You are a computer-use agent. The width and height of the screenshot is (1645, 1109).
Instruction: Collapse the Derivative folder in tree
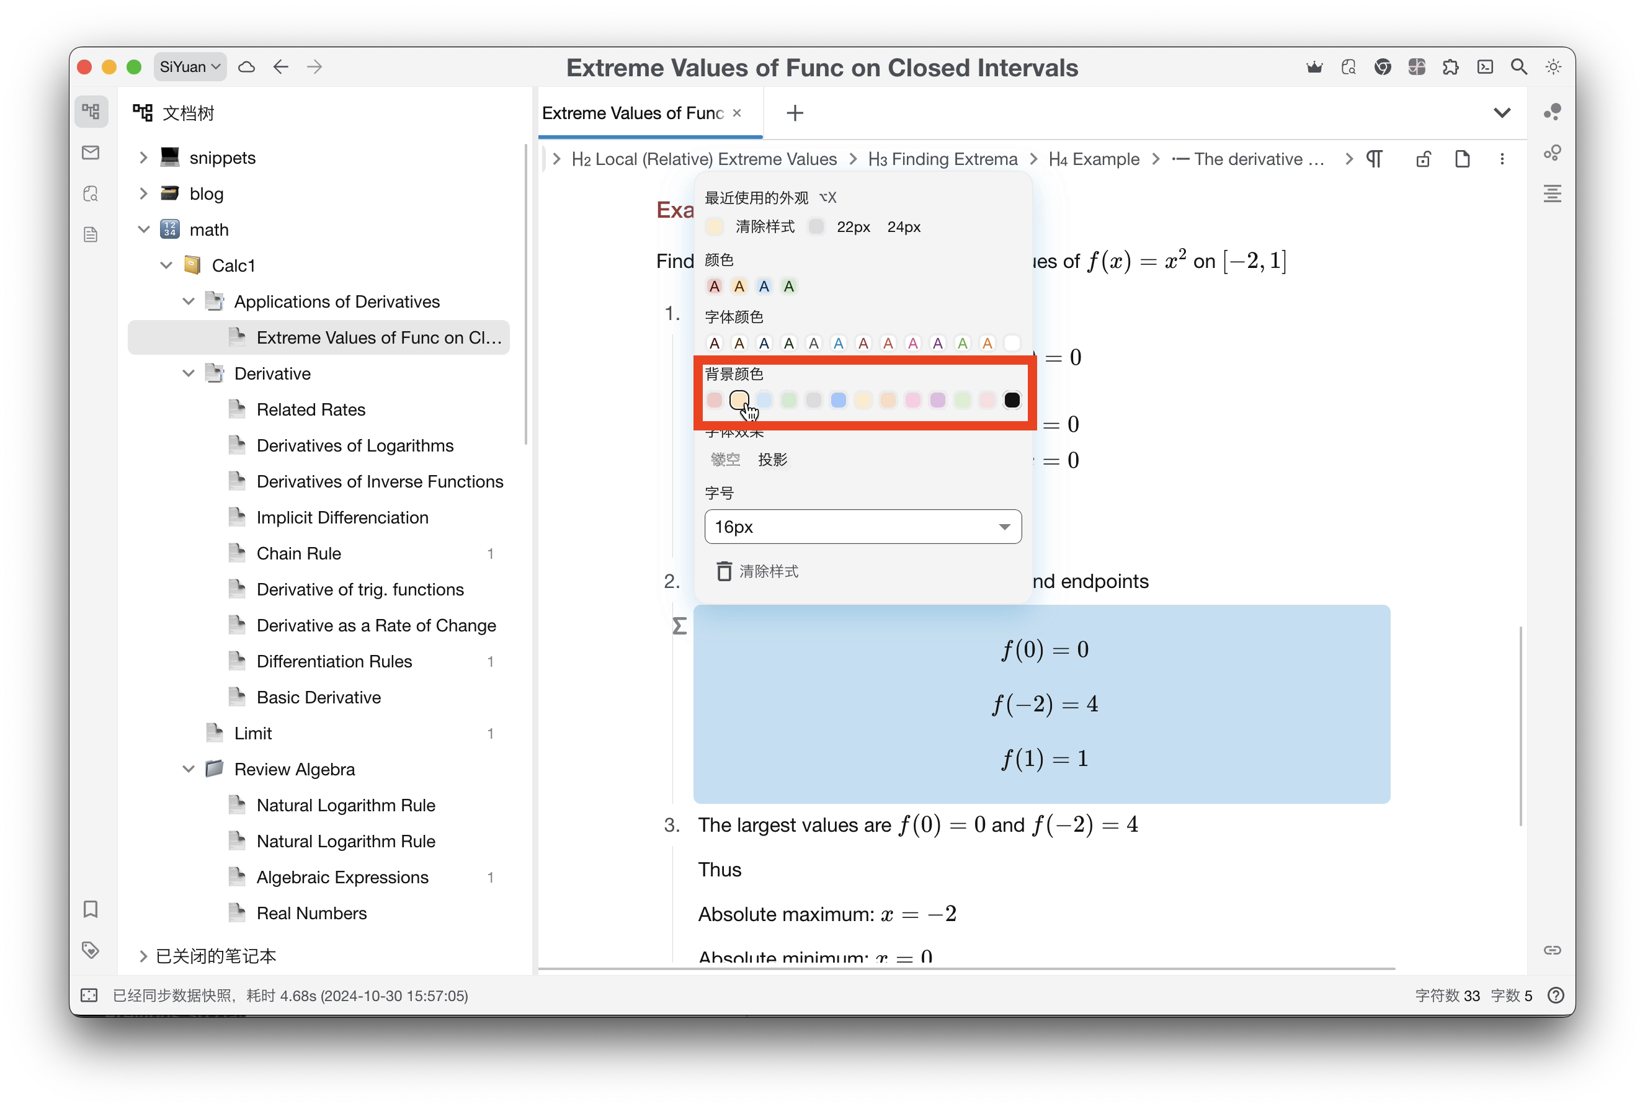(x=188, y=373)
